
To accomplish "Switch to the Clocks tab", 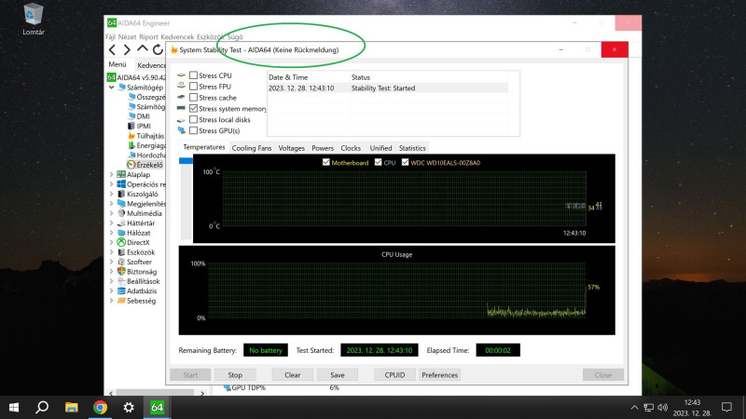I will (351, 148).
